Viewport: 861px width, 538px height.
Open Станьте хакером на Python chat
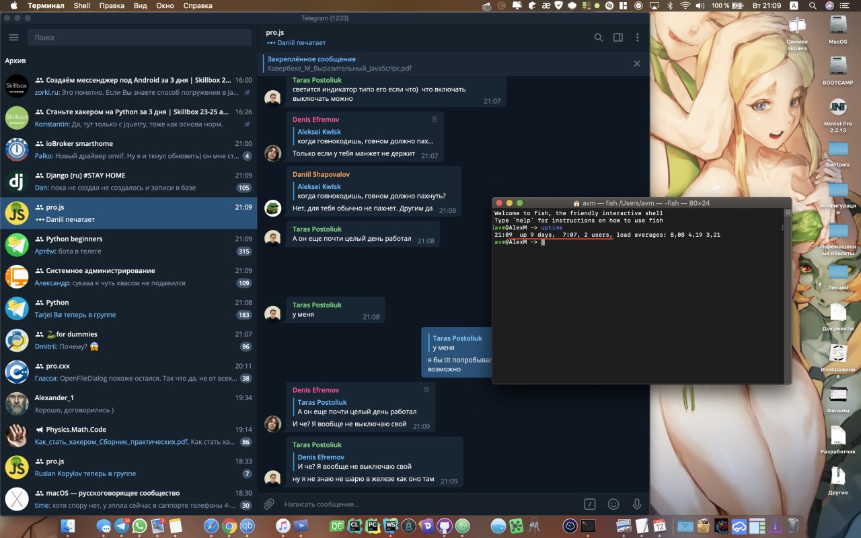(128, 117)
